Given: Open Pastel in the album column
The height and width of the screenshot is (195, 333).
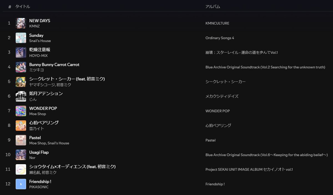Looking at the screenshot, I should 210,140.
